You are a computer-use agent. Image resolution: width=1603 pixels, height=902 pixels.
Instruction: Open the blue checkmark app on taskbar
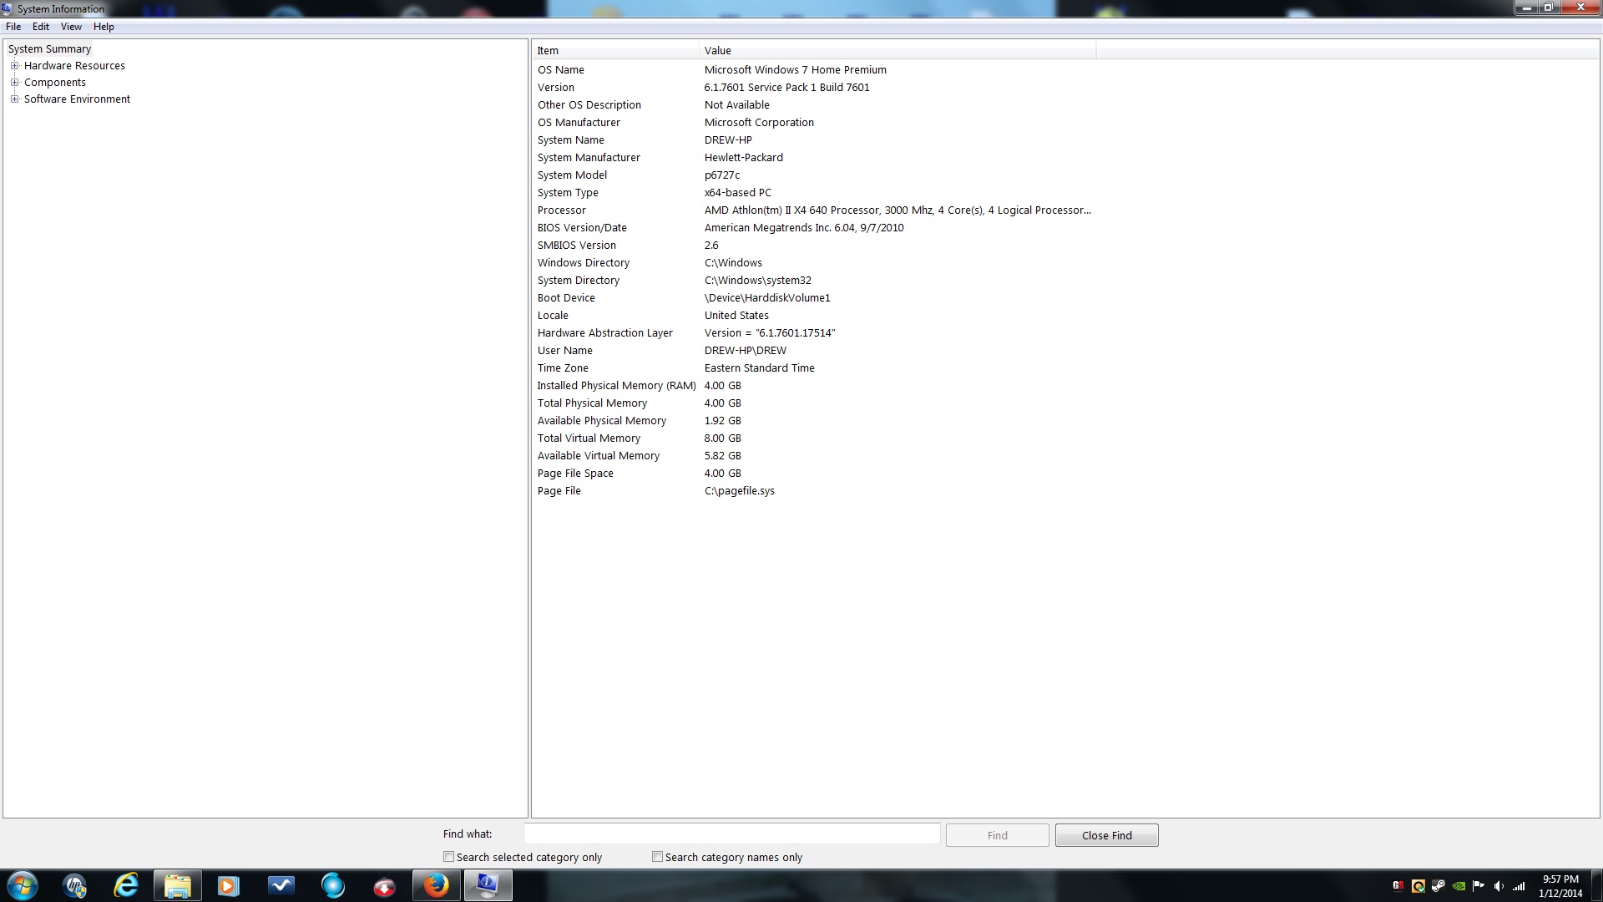click(281, 885)
